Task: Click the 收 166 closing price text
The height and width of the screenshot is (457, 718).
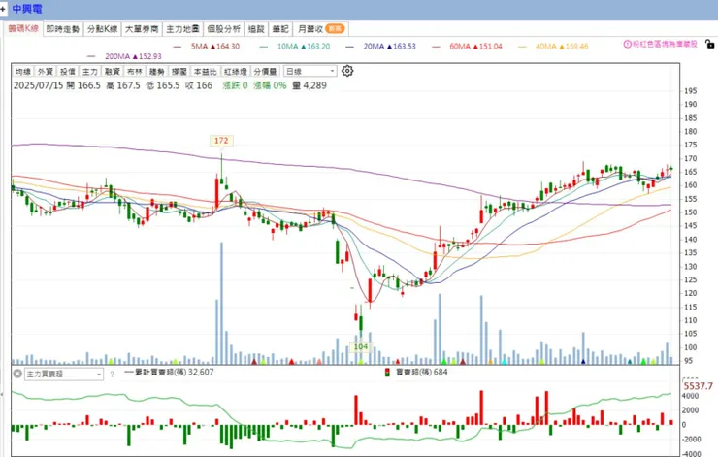Action: (199, 85)
